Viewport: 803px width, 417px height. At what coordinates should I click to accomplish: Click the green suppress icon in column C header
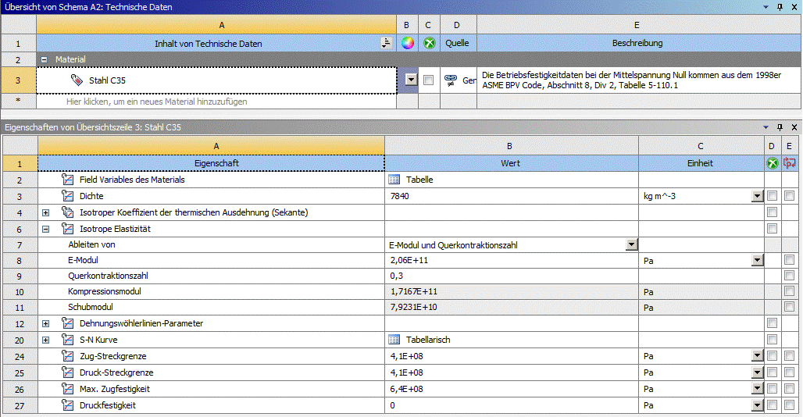429,44
